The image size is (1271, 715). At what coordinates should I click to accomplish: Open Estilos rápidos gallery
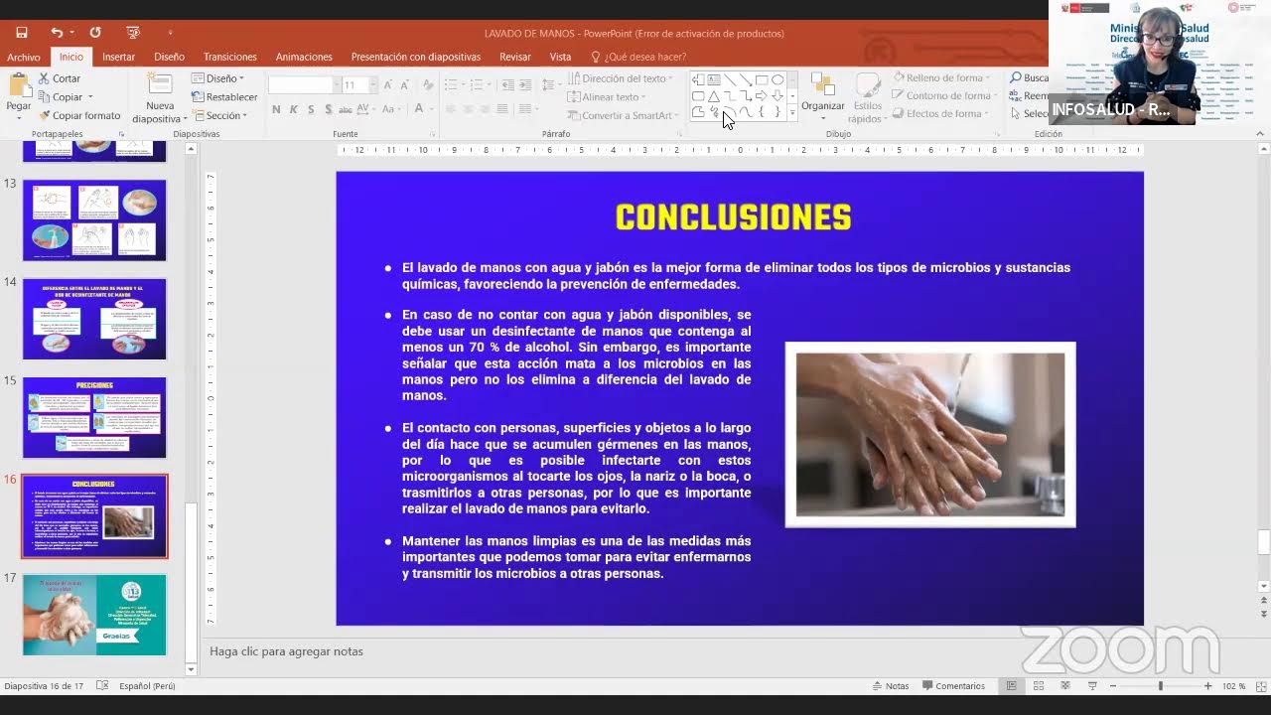pos(866,98)
